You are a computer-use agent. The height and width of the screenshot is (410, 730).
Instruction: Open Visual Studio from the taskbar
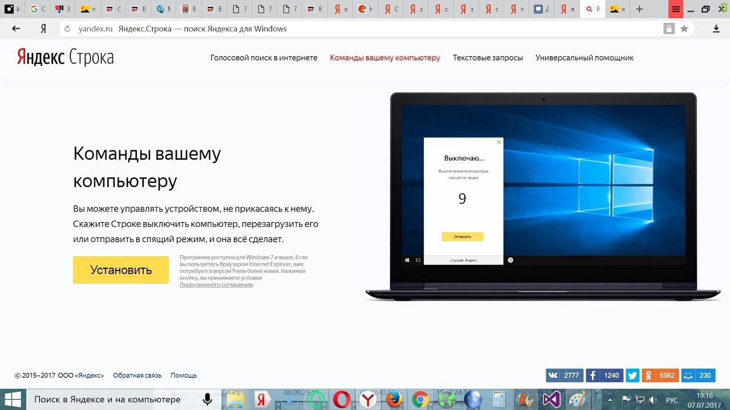[x=551, y=399]
